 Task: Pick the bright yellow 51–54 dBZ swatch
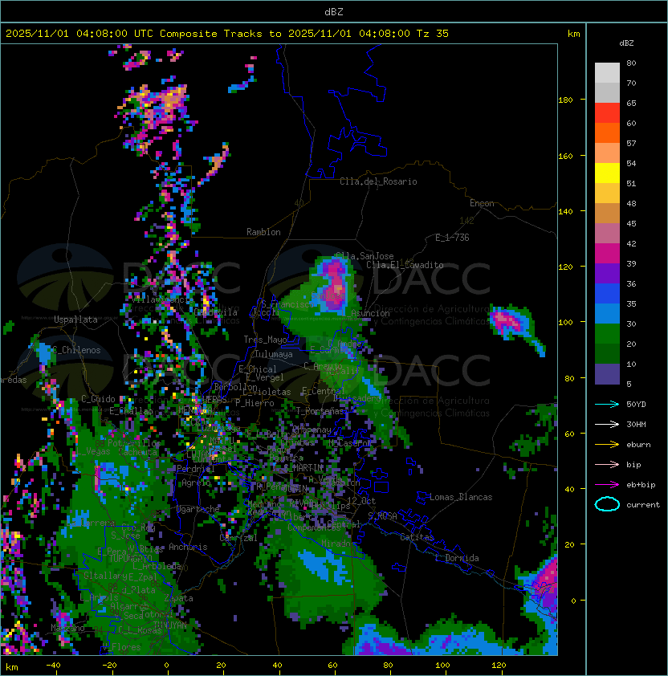607,173
